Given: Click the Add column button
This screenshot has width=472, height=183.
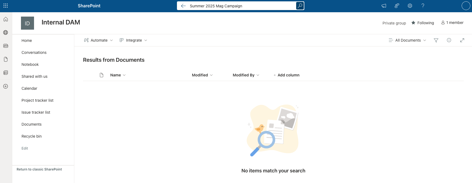Looking at the screenshot, I should (x=286, y=75).
